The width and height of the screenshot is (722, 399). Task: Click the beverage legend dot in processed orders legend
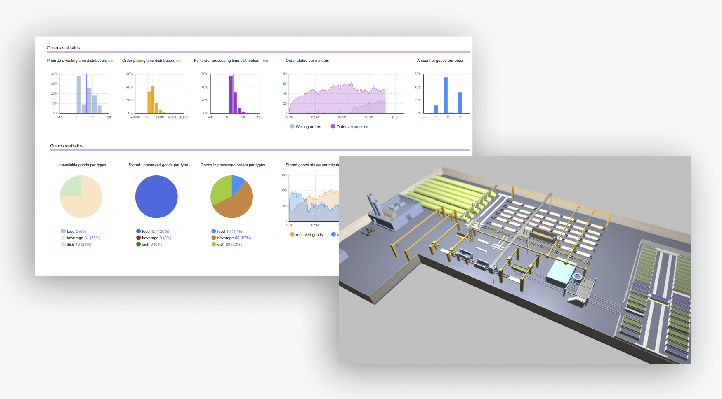214,238
